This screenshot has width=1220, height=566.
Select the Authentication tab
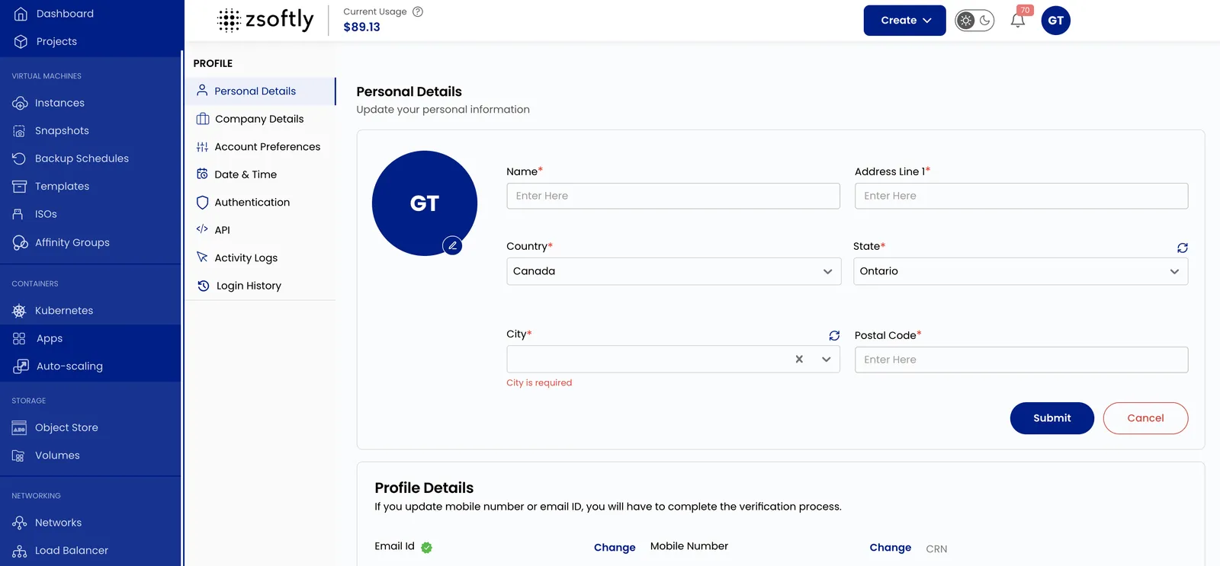click(260, 203)
